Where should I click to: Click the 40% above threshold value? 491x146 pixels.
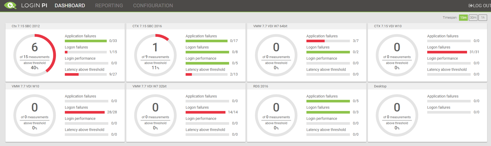[35, 68]
